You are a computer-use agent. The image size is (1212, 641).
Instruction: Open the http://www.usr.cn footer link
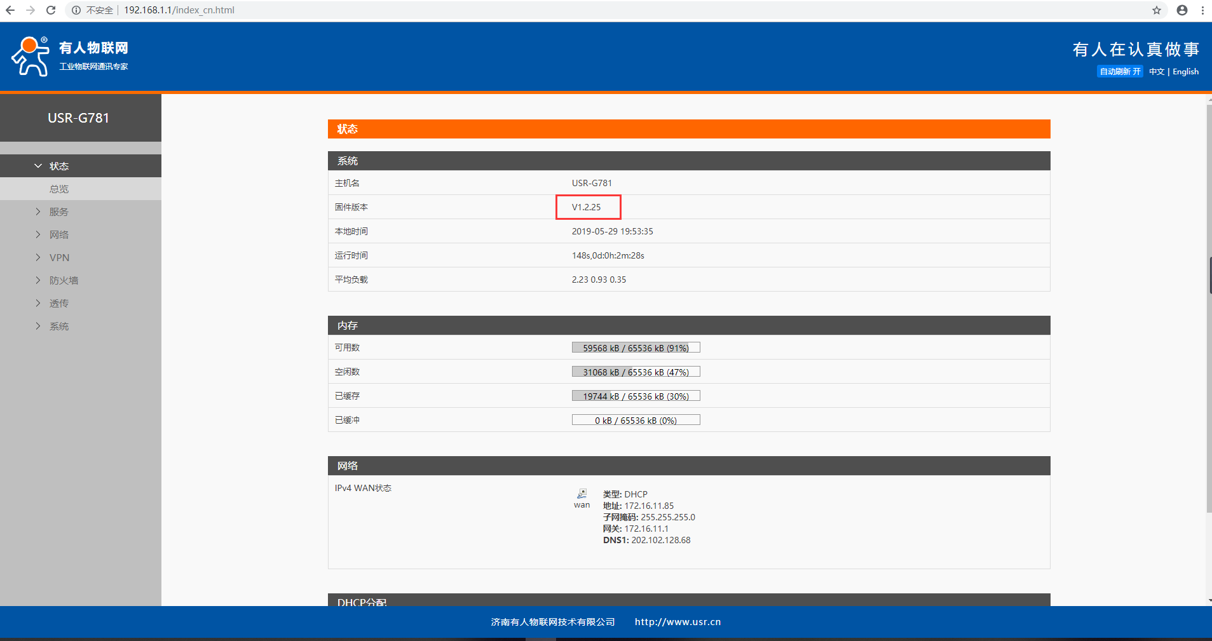677,622
